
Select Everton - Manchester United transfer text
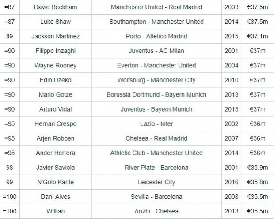156,65
